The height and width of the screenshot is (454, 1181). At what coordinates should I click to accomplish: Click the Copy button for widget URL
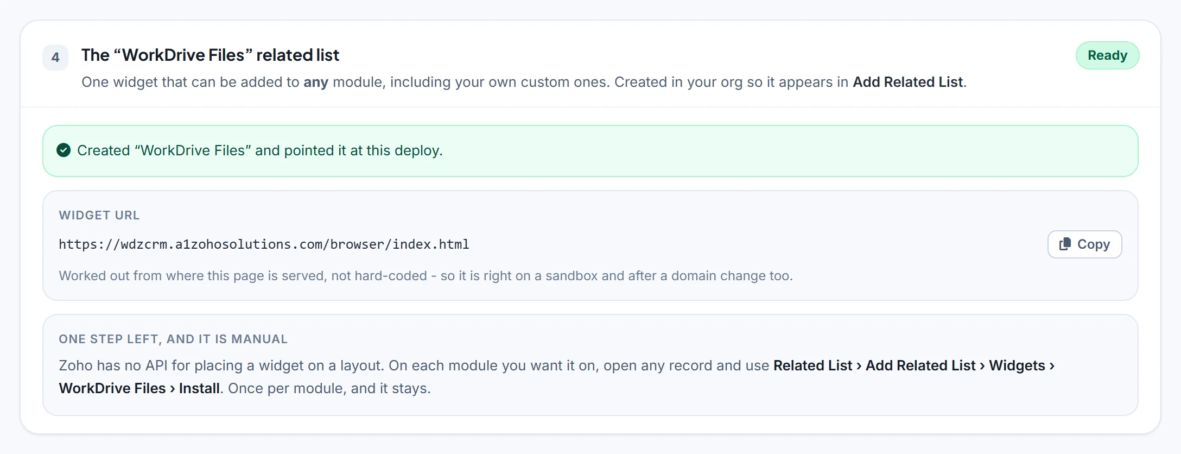[1084, 244]
